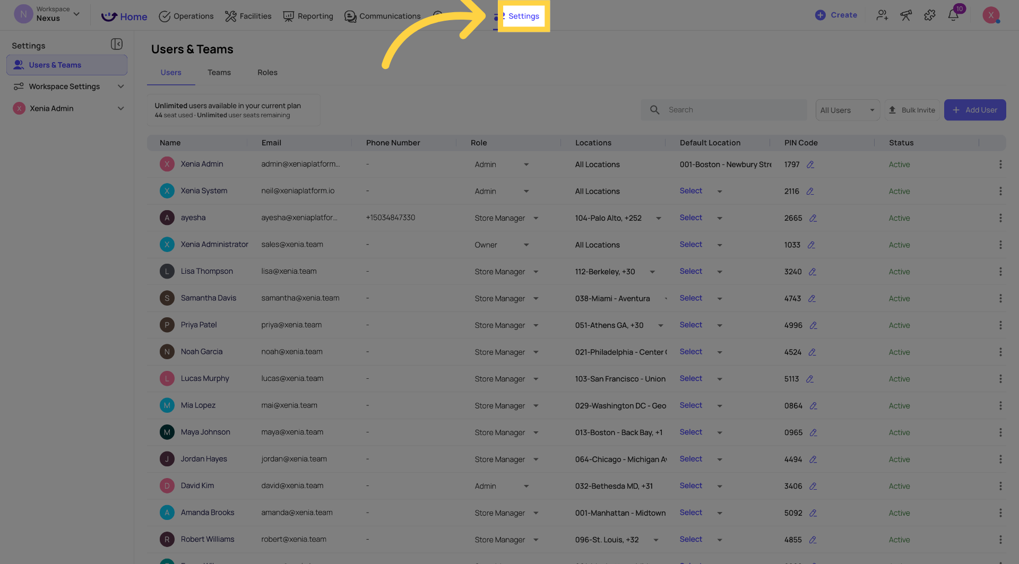Click the Bulk Invite button
This screenshot has width=1019, height=564.
click(912, 110)
